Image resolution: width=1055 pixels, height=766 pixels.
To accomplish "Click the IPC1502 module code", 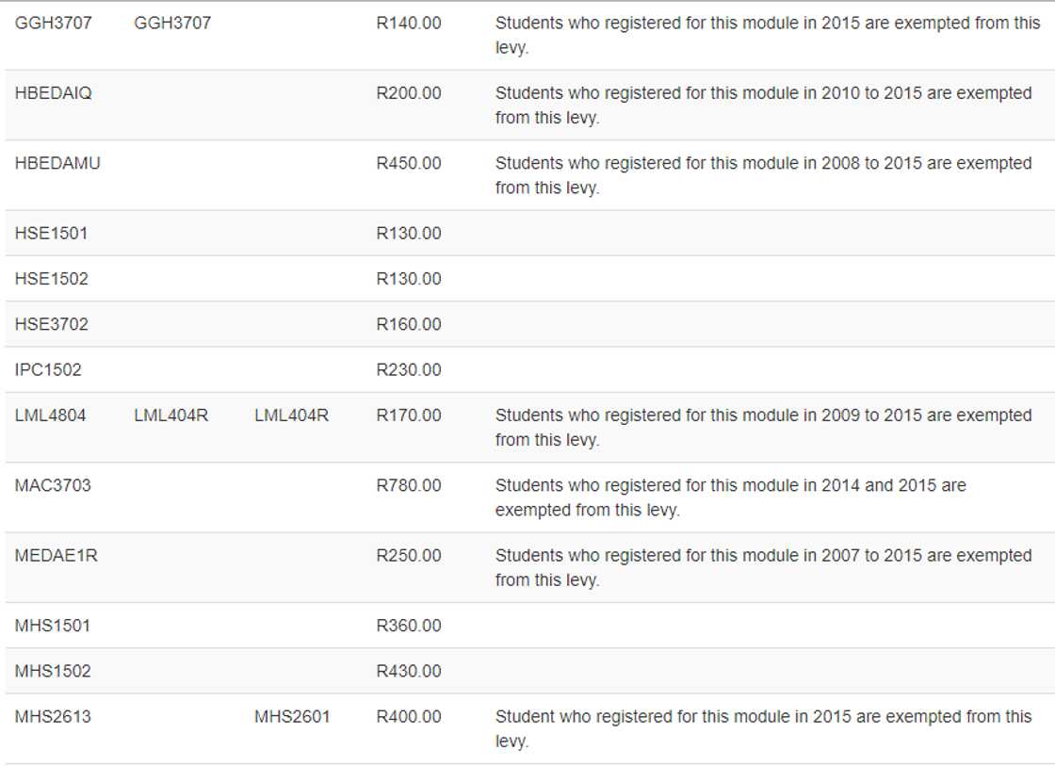I will [x=48, y=369].
